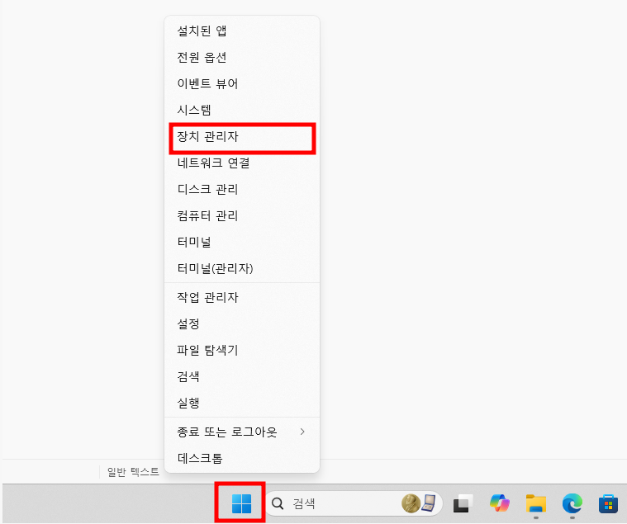
Task: Select 시스템 menu item
Action: pyautogui.click(x=241, y=111)
